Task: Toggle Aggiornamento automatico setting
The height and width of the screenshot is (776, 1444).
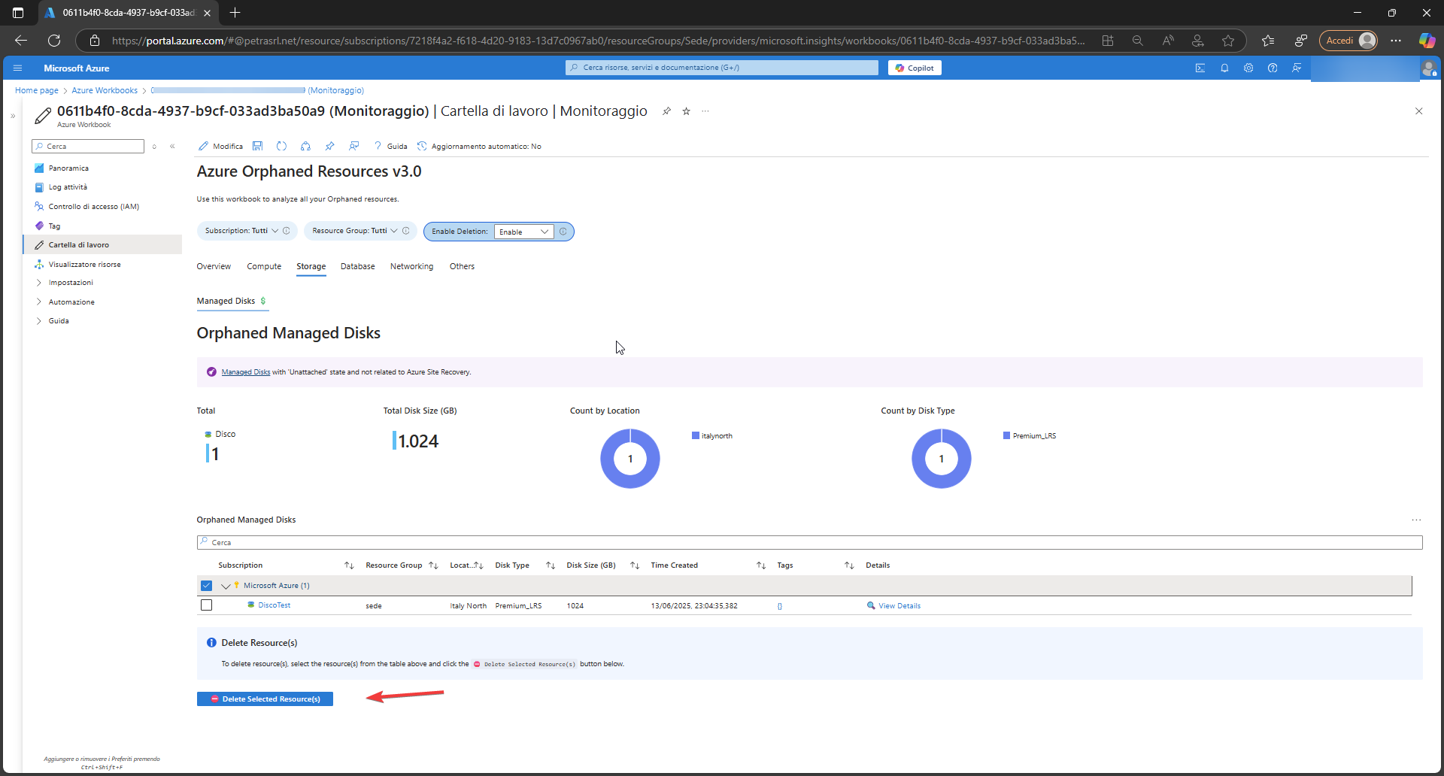Action: (x=479, y=147)
